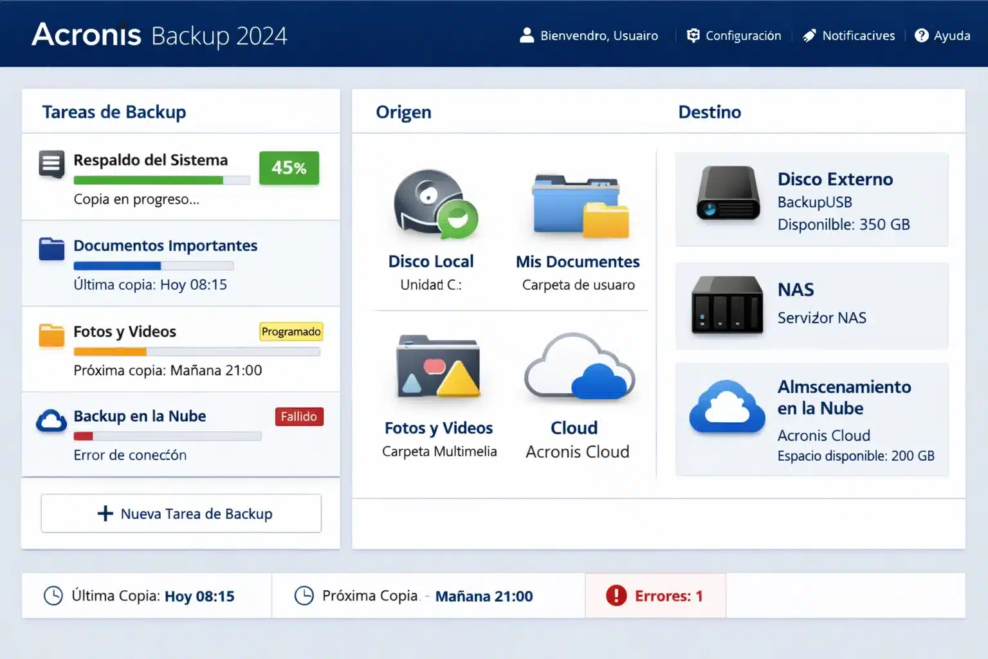Open Notificacives from the top bar

coord(848,35)
